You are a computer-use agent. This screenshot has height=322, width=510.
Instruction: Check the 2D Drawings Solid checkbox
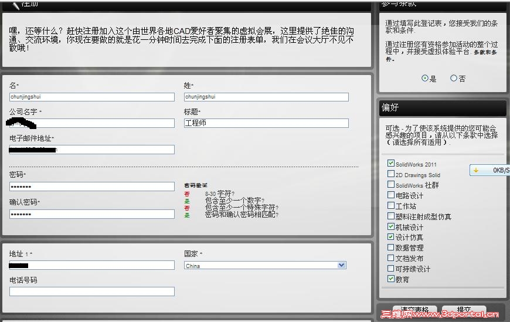tap(391, 174)
